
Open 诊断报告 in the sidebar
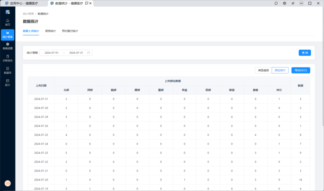7,58
